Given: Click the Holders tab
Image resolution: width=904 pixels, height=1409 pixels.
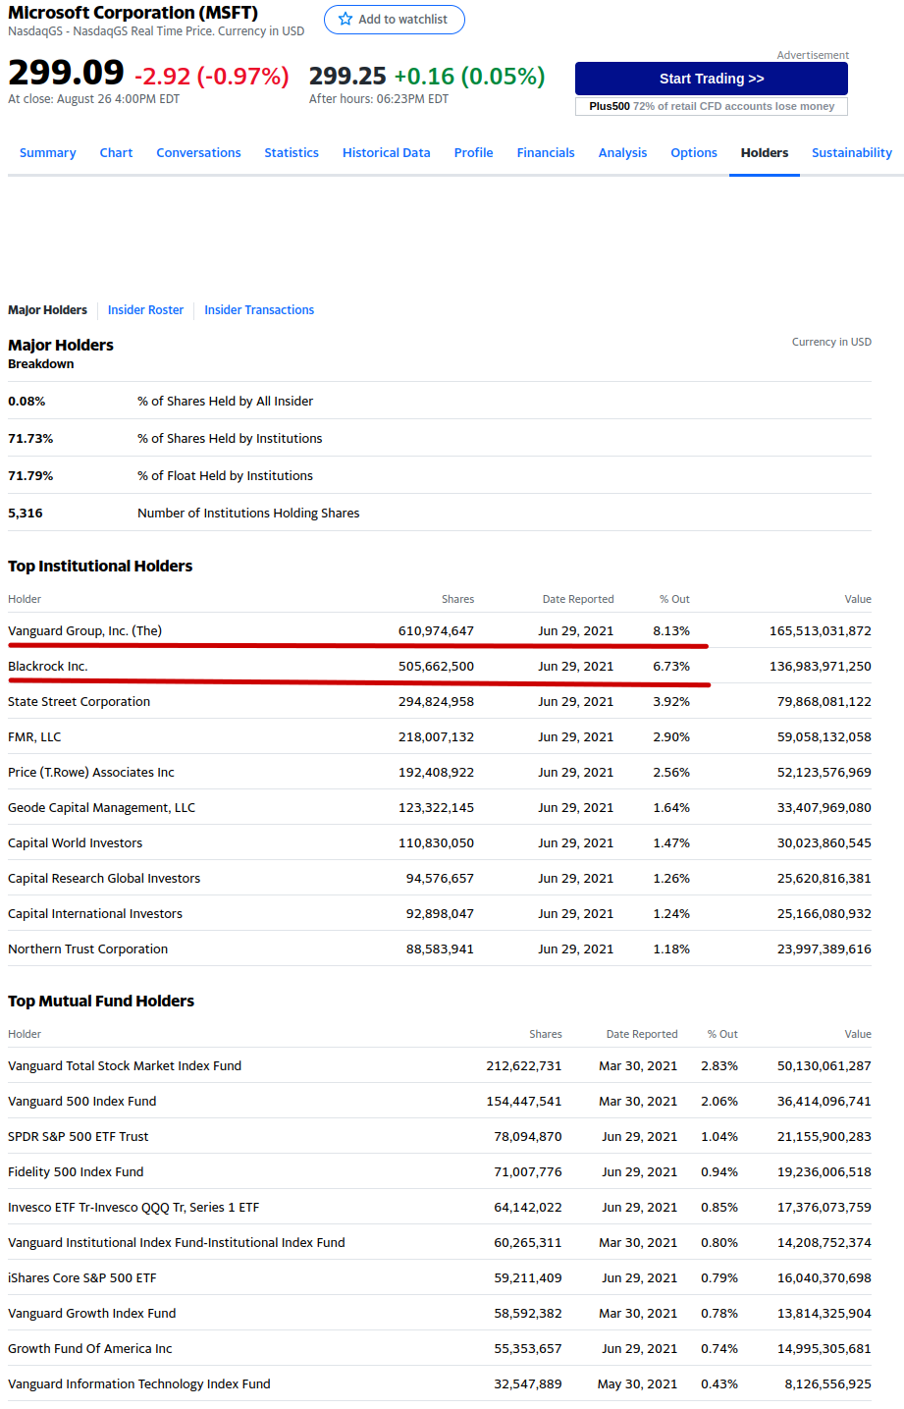Looking at the screenshot, I should [765, 153].
